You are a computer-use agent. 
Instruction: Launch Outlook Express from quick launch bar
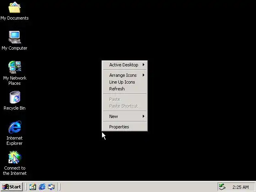pyautogui.click(x=51, y=187)
